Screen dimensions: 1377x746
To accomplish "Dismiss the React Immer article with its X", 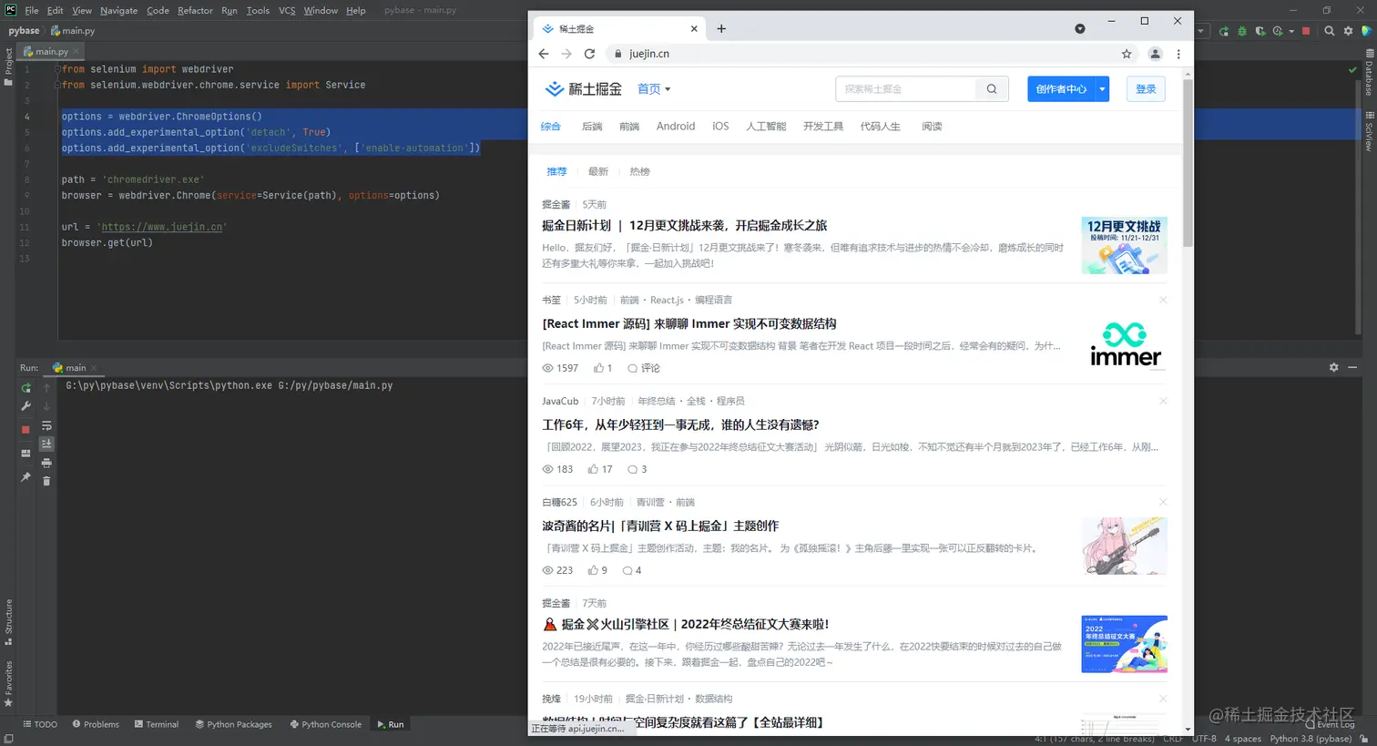I will 1163,300.
